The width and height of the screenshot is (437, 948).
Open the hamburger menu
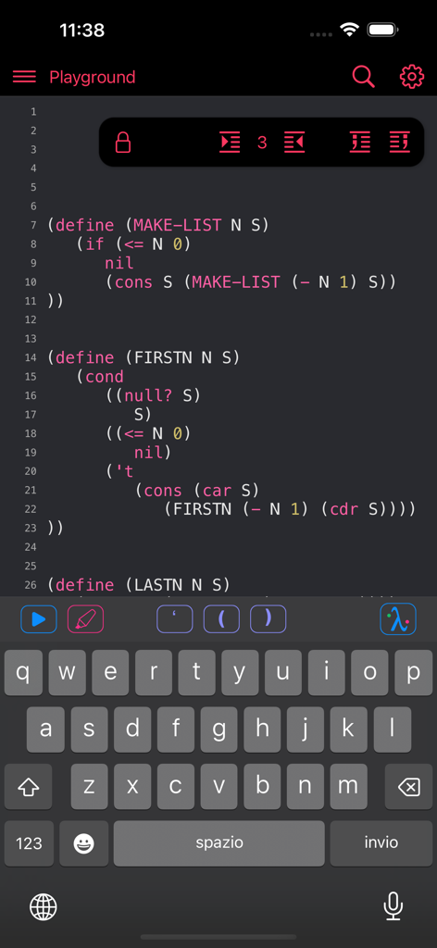tap(24, 77)
